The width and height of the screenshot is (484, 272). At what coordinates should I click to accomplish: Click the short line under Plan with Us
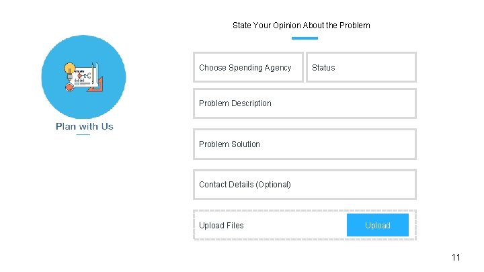83,135
